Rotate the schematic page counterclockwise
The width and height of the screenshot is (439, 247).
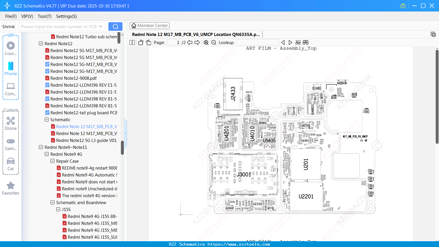pos(141,42)
